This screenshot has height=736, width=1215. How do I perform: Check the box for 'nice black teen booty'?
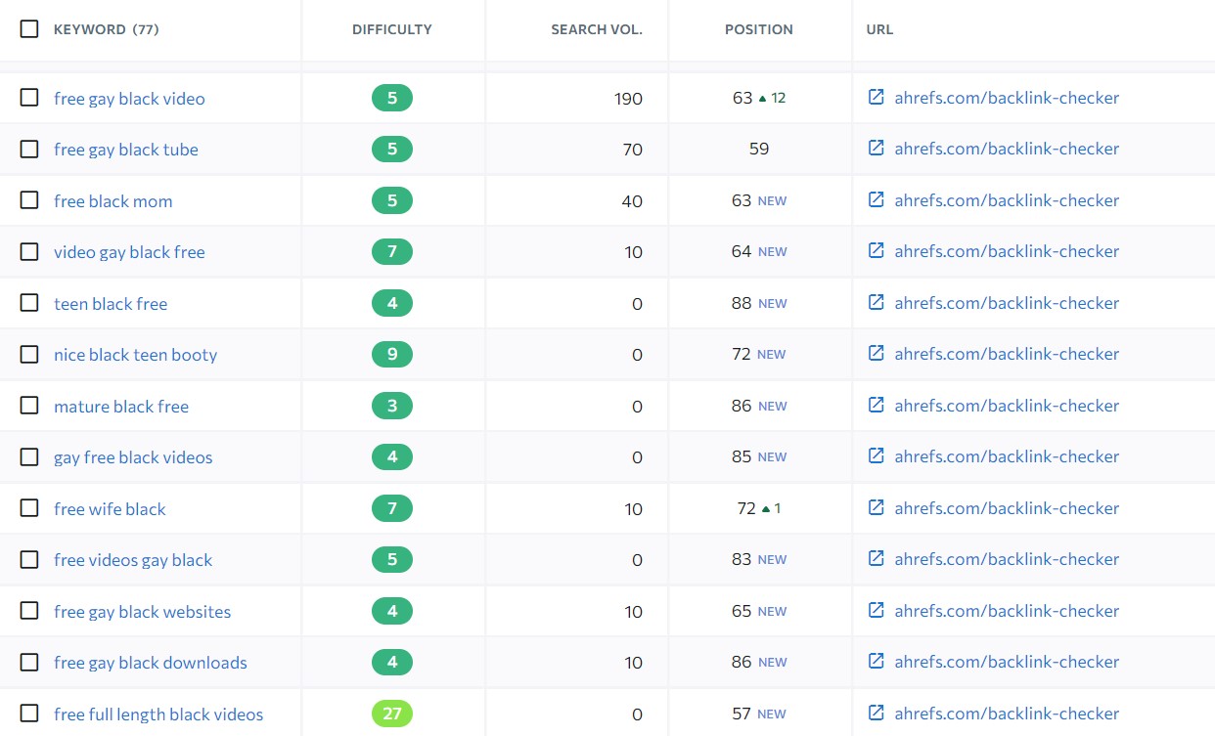coord(29,354)
